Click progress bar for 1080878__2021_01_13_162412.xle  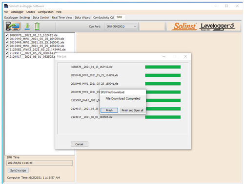(163, 67)
